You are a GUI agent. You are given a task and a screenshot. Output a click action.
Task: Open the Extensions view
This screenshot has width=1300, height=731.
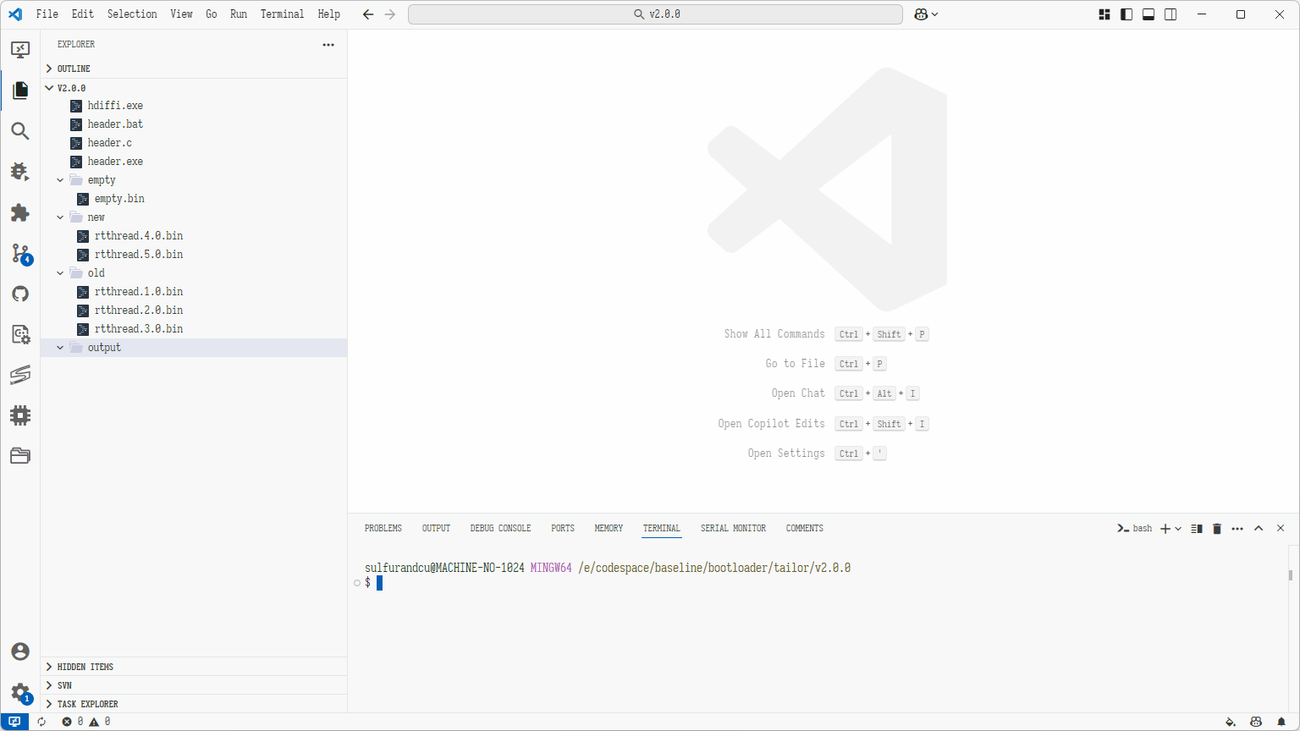tap(20, 212)
